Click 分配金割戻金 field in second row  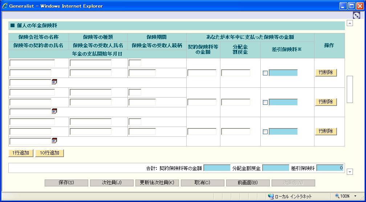pos(236,102)
